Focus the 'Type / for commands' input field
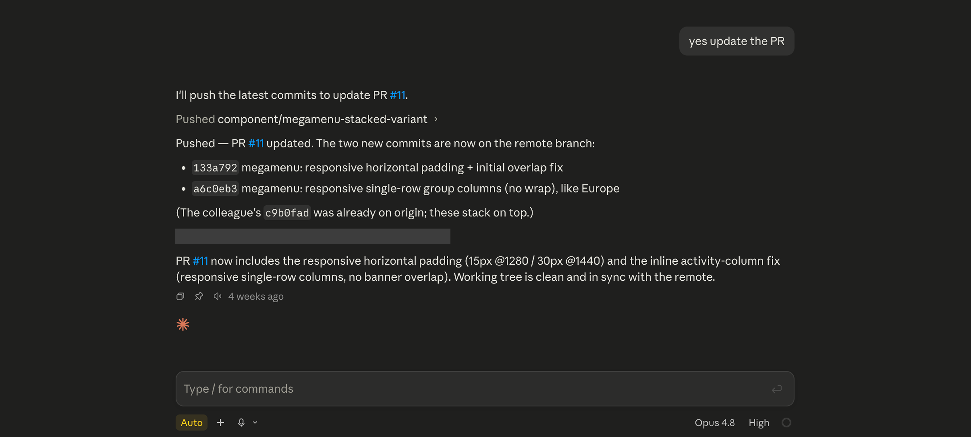 tap(485, 389)
